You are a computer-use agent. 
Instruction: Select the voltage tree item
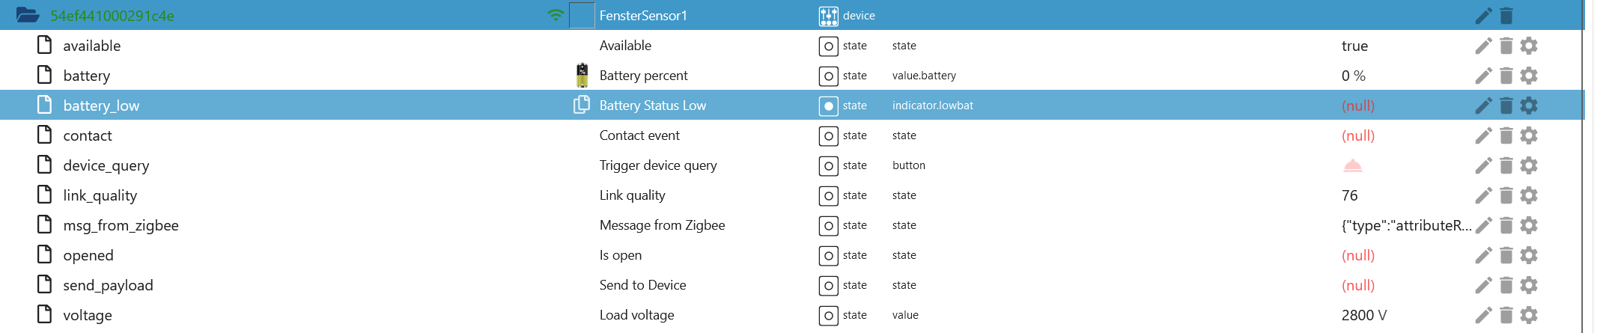(88, 315)
